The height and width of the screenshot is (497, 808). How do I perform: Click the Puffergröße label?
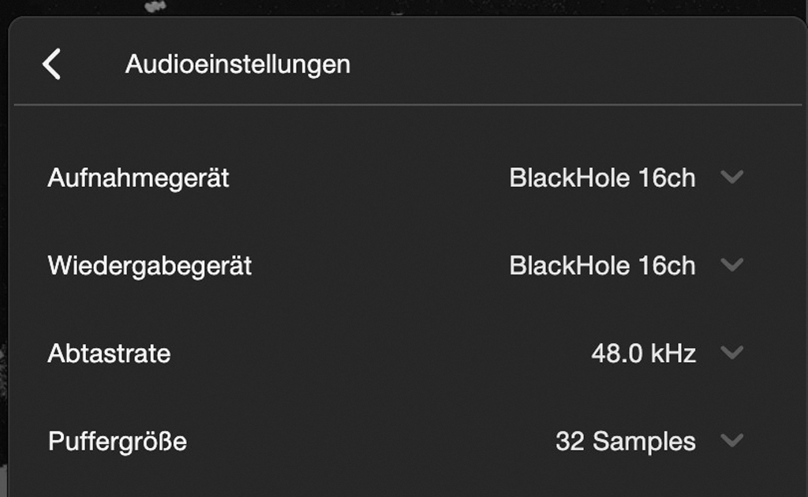click(x=117, y=441)
